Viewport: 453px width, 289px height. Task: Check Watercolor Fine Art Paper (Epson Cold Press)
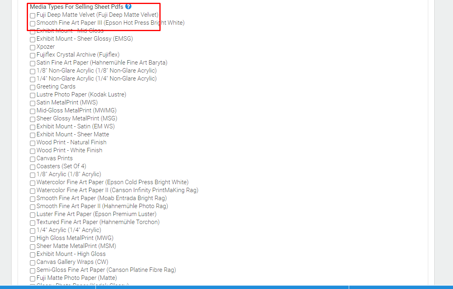33,183
